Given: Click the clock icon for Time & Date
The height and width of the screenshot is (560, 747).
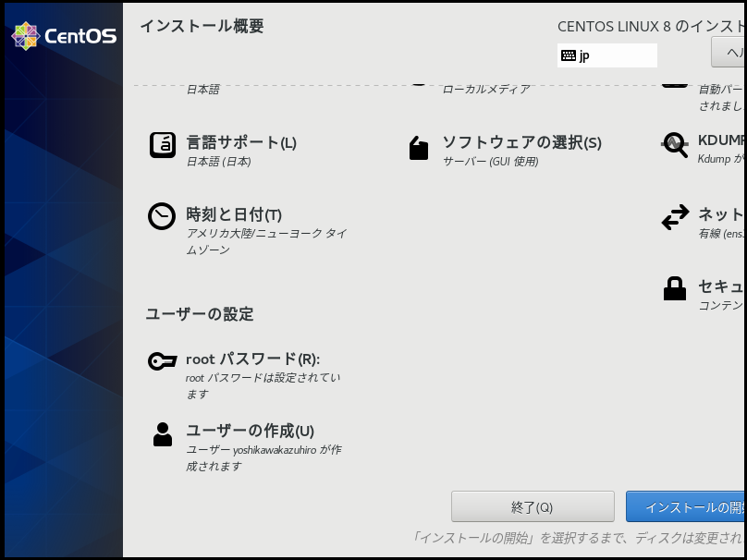Looking at the screenshot, I should (x=162, y=215).
